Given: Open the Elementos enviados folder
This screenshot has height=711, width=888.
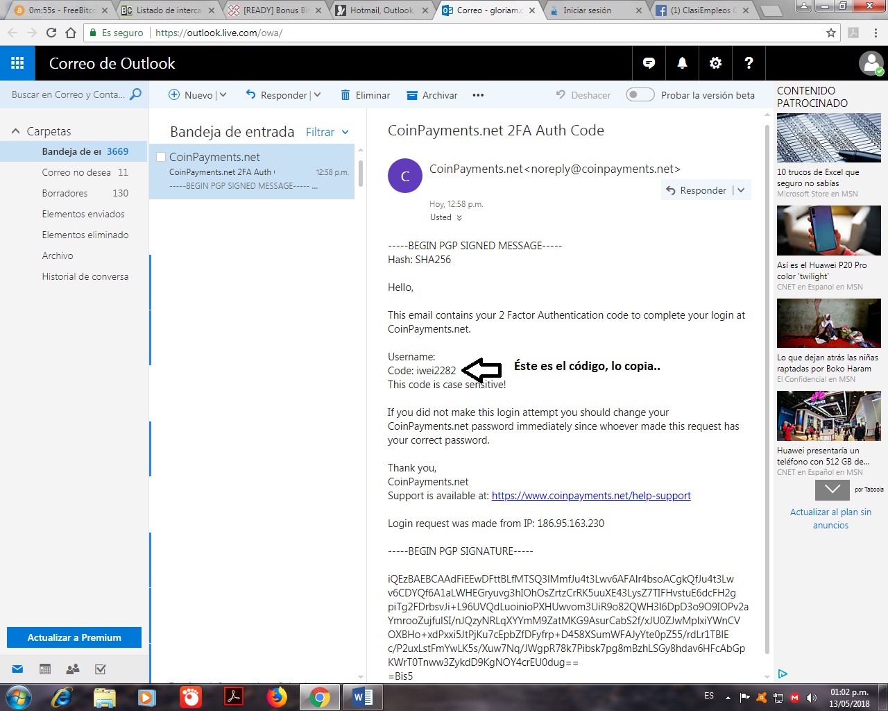Looking at the screenshot, I should click(74, 214).
